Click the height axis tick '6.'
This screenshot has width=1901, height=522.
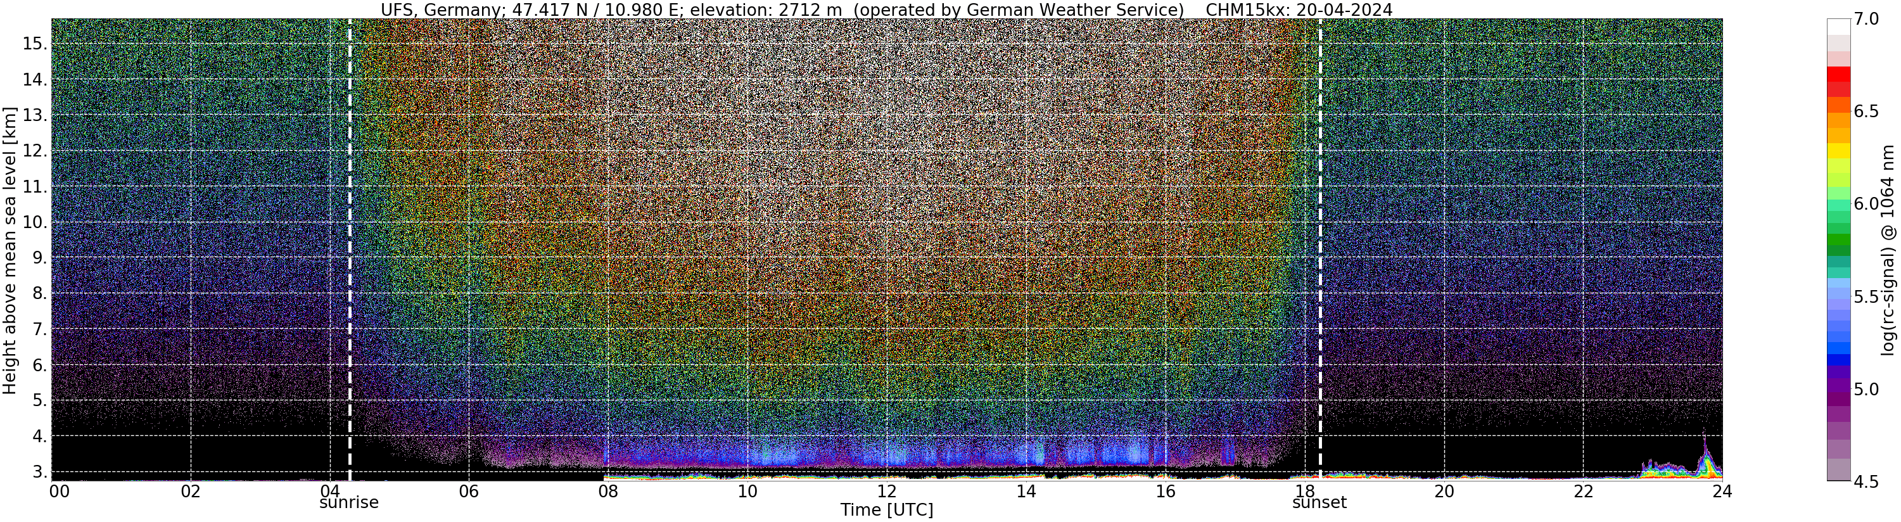[40, 365]
